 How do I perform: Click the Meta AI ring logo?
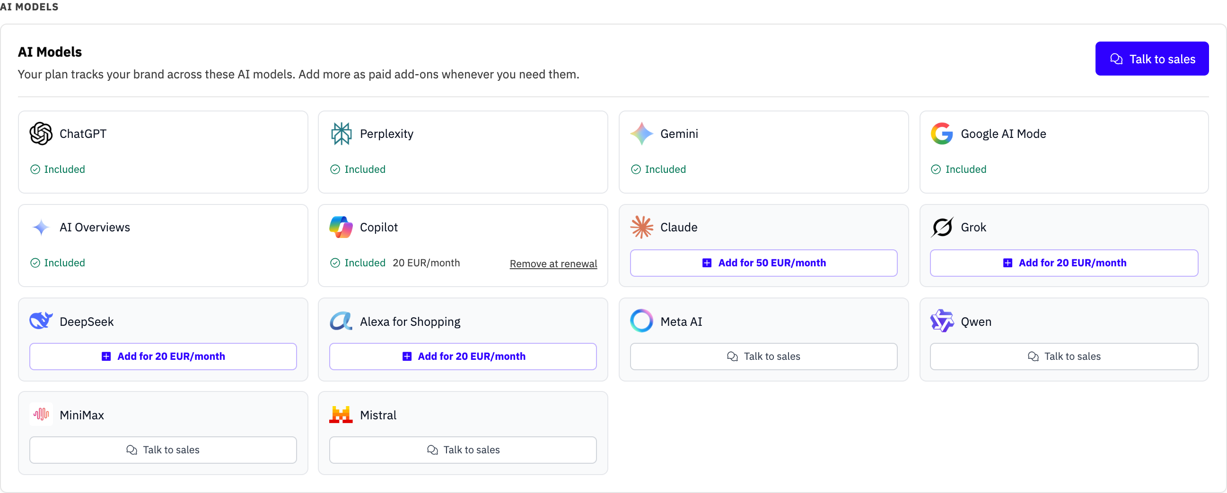click(x=641, y=321)
